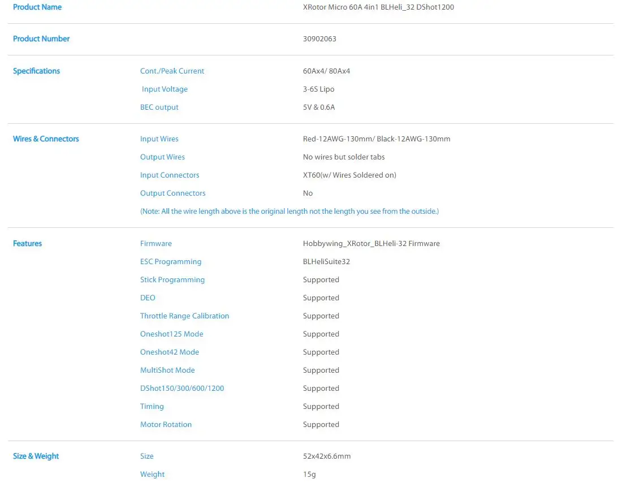Image resolution: width=618 pixels, height=483 pixels.
Task: Click the 'Weight' label
Action: click(x=152, y=475)
